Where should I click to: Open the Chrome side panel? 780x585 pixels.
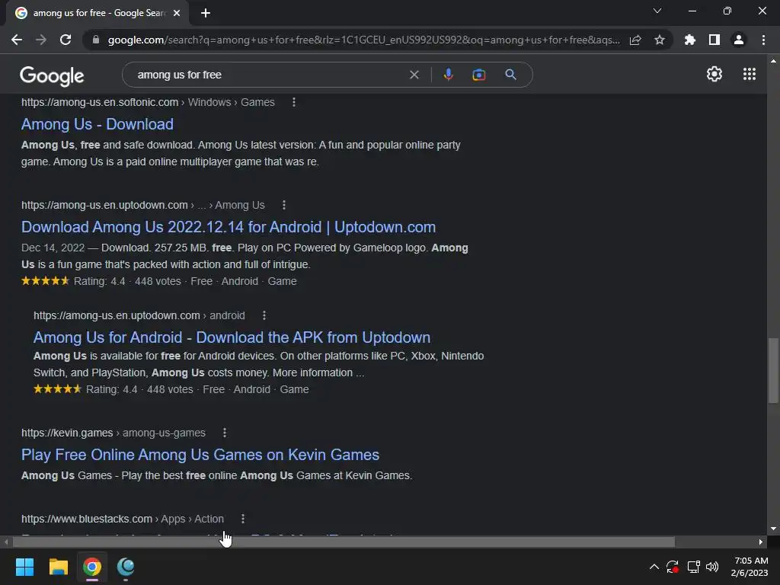click(x=714, y=40)
